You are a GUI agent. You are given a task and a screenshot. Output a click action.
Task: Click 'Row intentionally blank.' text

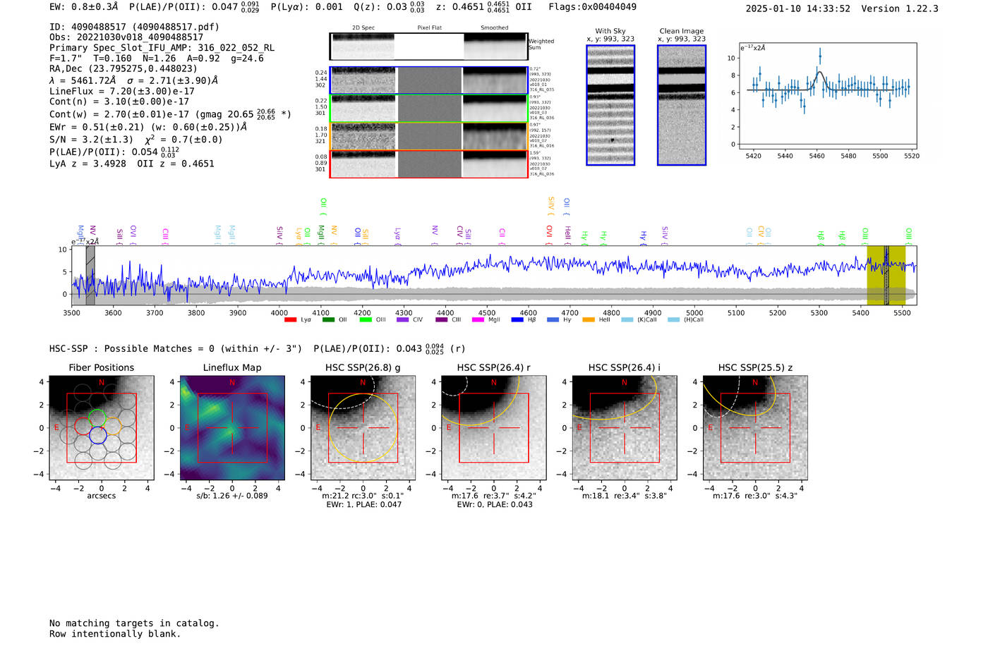115,634
